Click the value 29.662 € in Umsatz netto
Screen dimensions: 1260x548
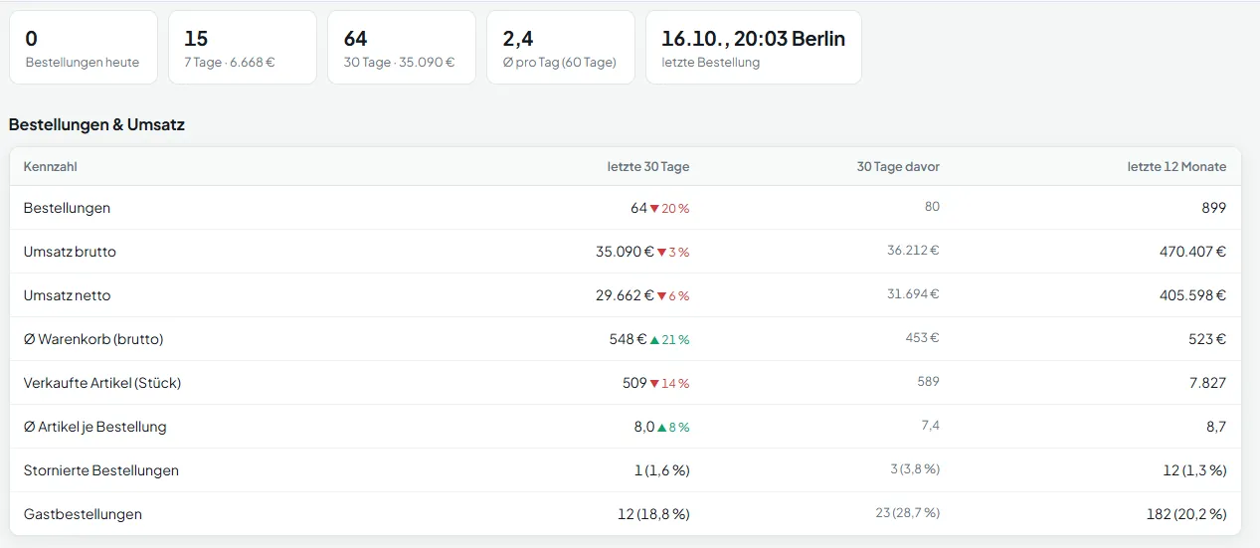tap(625, 295)
